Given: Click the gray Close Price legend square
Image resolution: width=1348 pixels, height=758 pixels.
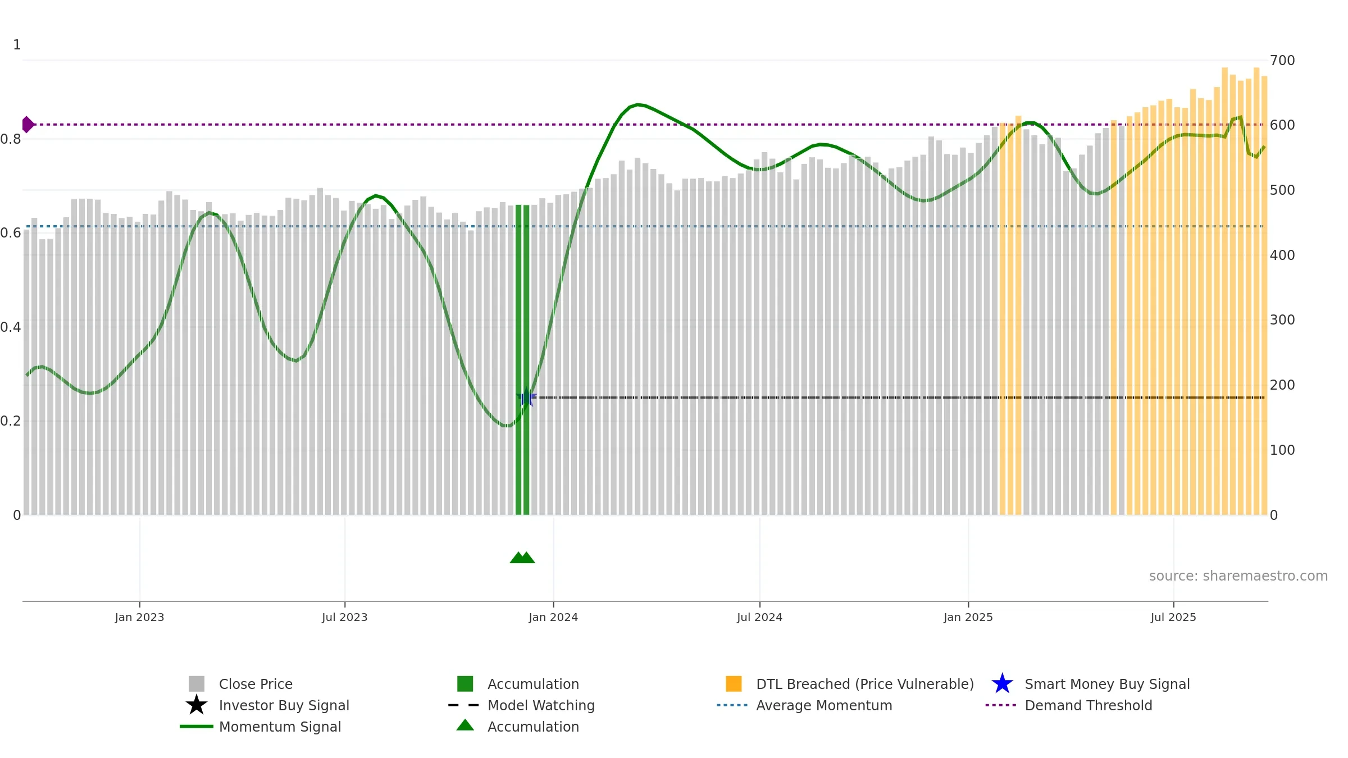Looking at the screenshot, I should point(197,684).
